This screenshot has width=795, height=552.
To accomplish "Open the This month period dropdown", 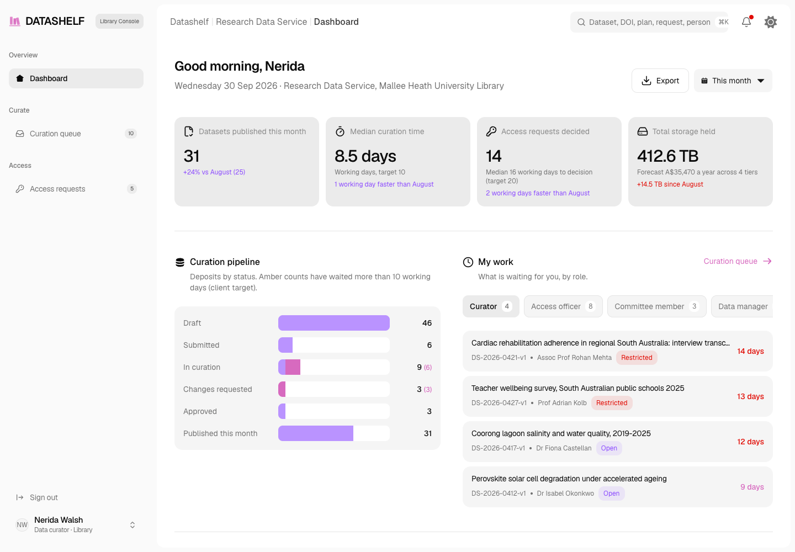I will coord(733,81).
